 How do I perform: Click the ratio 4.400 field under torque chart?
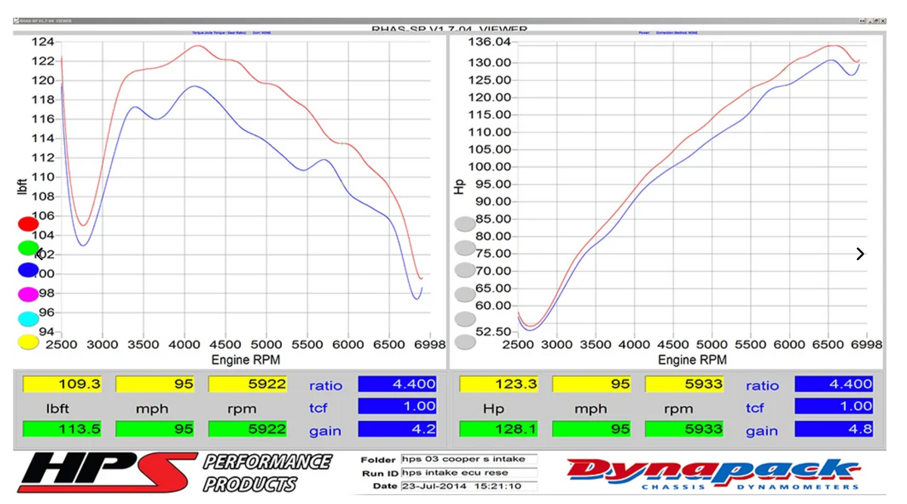click(398, 385)
